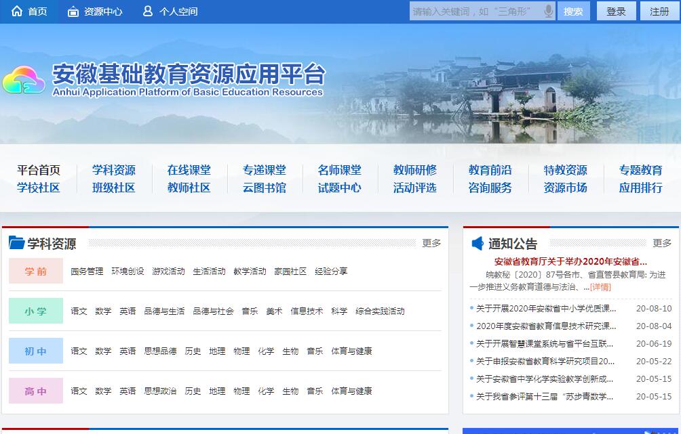Select the 初中 stage label
681x434 pixels.
(x=36, y=351)
